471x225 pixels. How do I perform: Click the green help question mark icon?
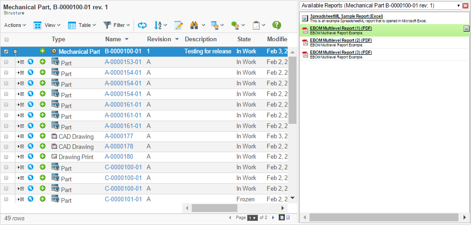pos(276,25)
